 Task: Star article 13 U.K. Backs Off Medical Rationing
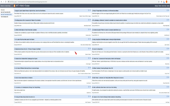point(88,68)
